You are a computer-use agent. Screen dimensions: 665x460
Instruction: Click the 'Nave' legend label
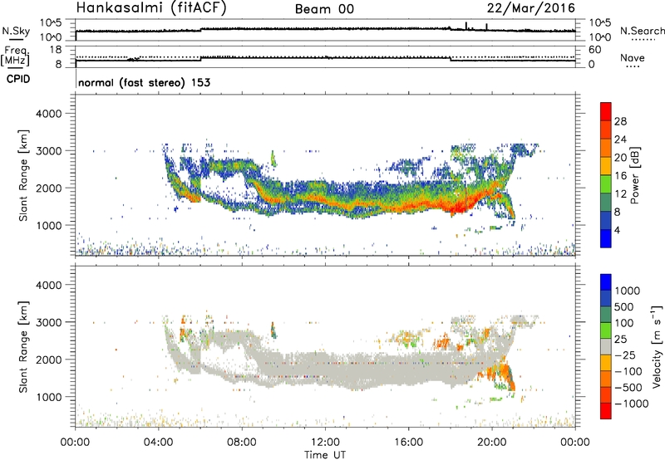click(633, 58)
